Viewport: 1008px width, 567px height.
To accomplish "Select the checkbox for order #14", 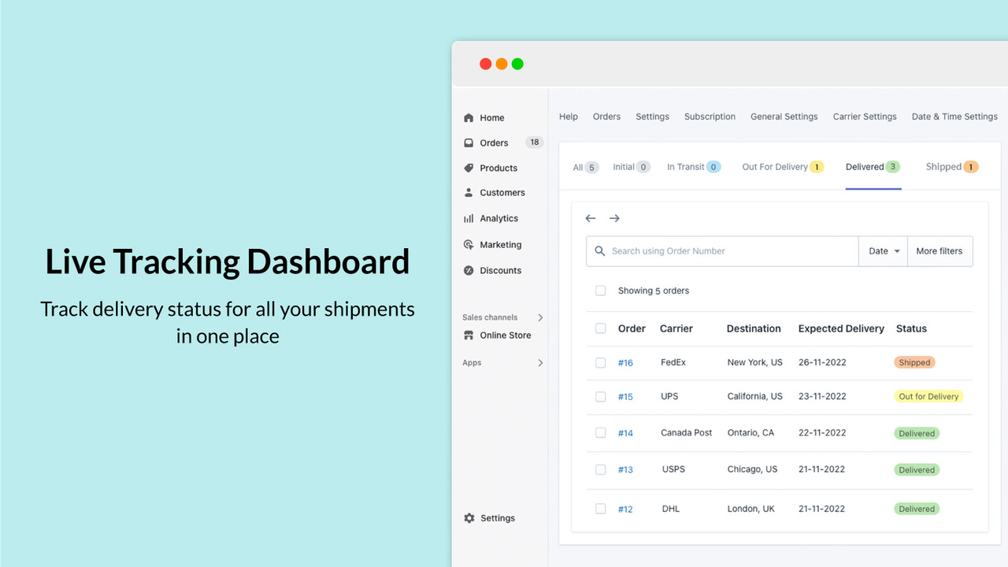I will [601, 433].
